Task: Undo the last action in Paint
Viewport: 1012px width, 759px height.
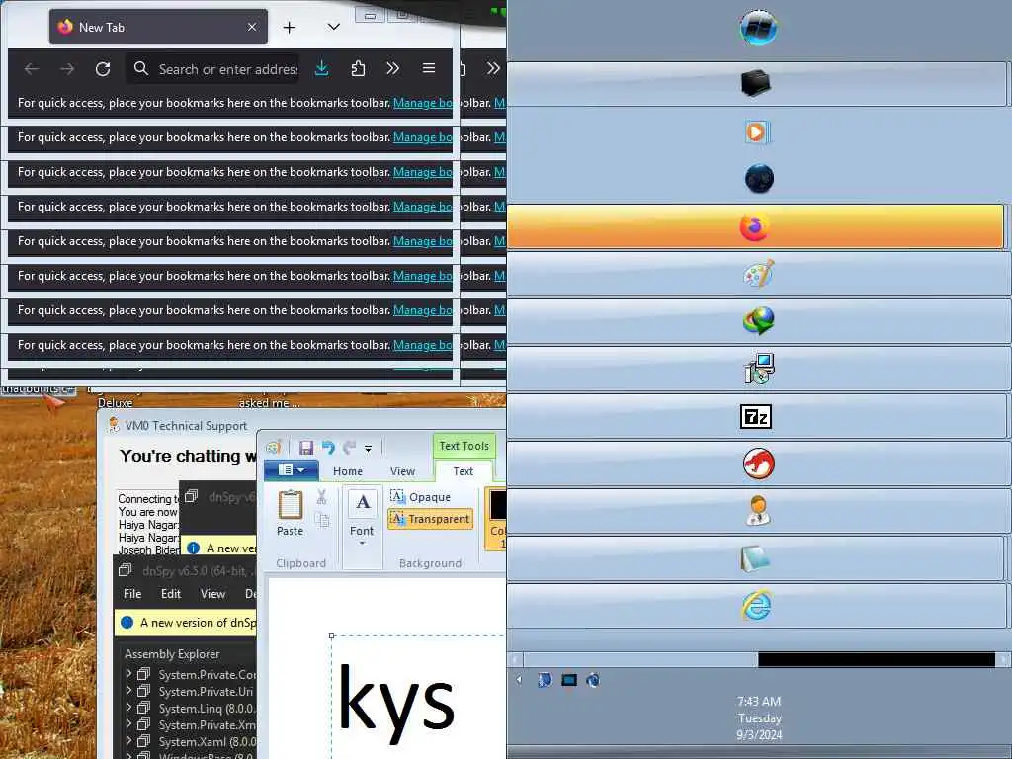Action: [328, 447]
